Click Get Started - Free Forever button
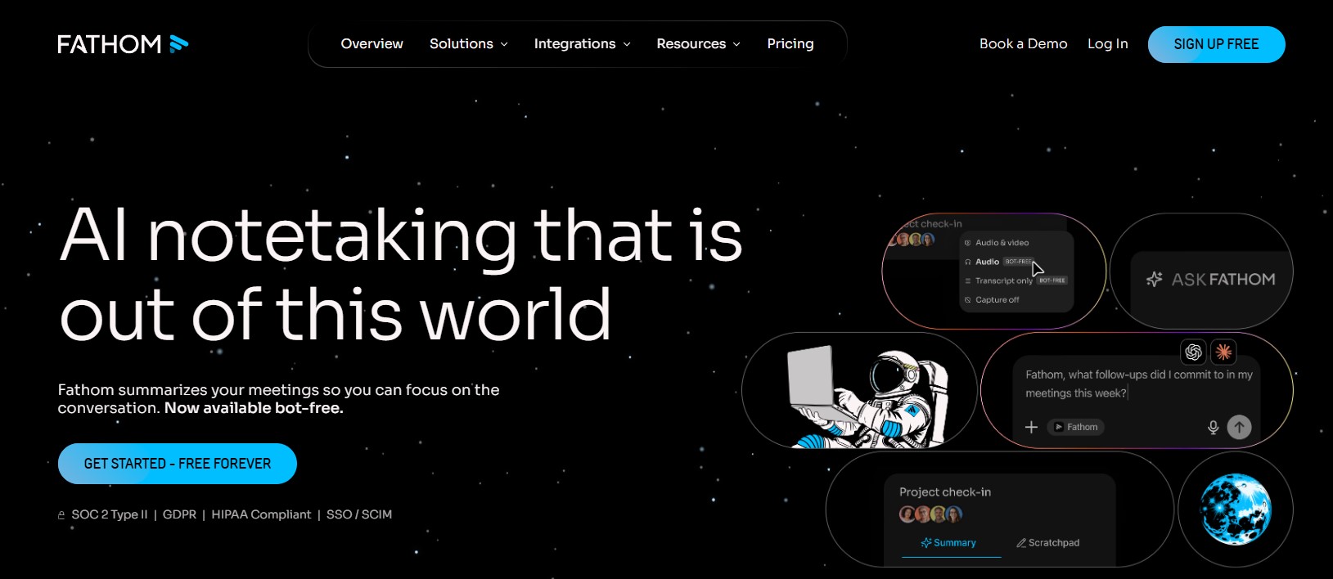 tap(178, 464)
